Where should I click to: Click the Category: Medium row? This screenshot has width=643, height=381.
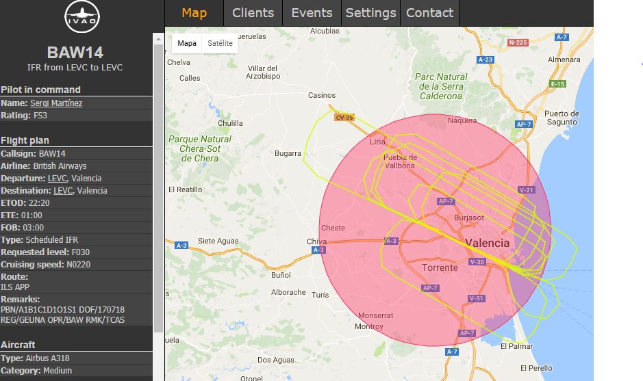tap(76, 370)
